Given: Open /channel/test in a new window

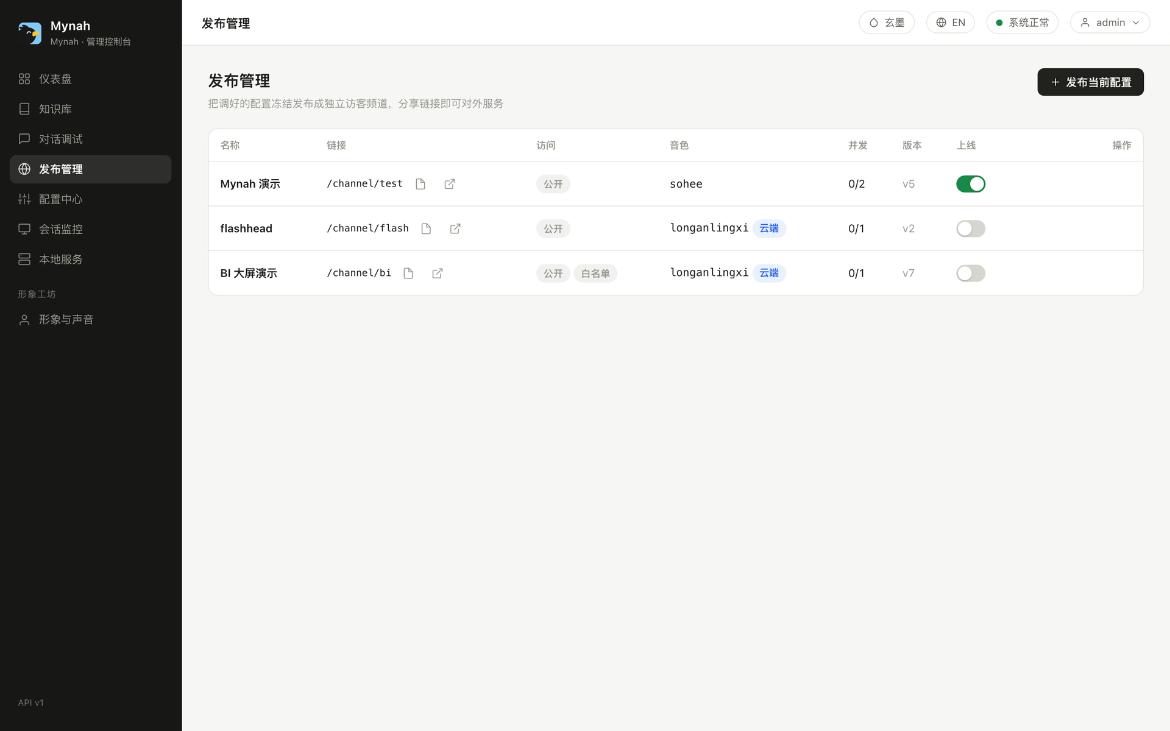Looking at the screenshot, I should click(x=450, y=184).
